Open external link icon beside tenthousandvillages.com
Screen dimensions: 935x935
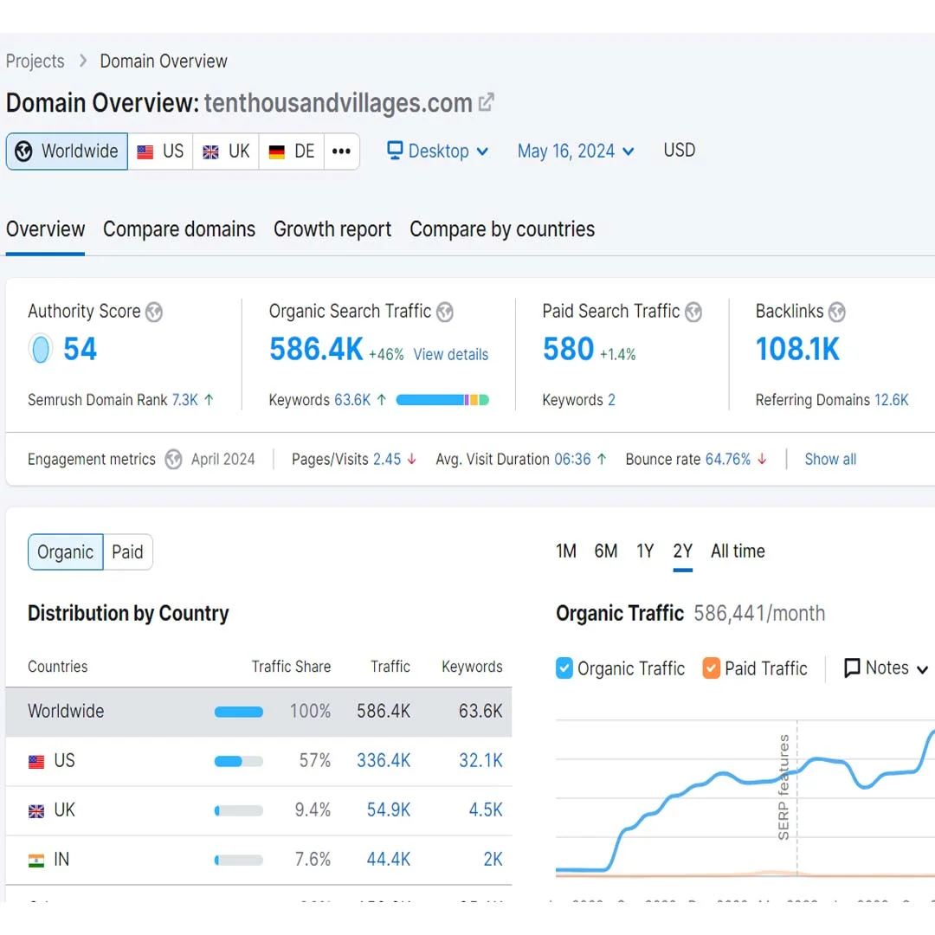click(x=486, y=102)
